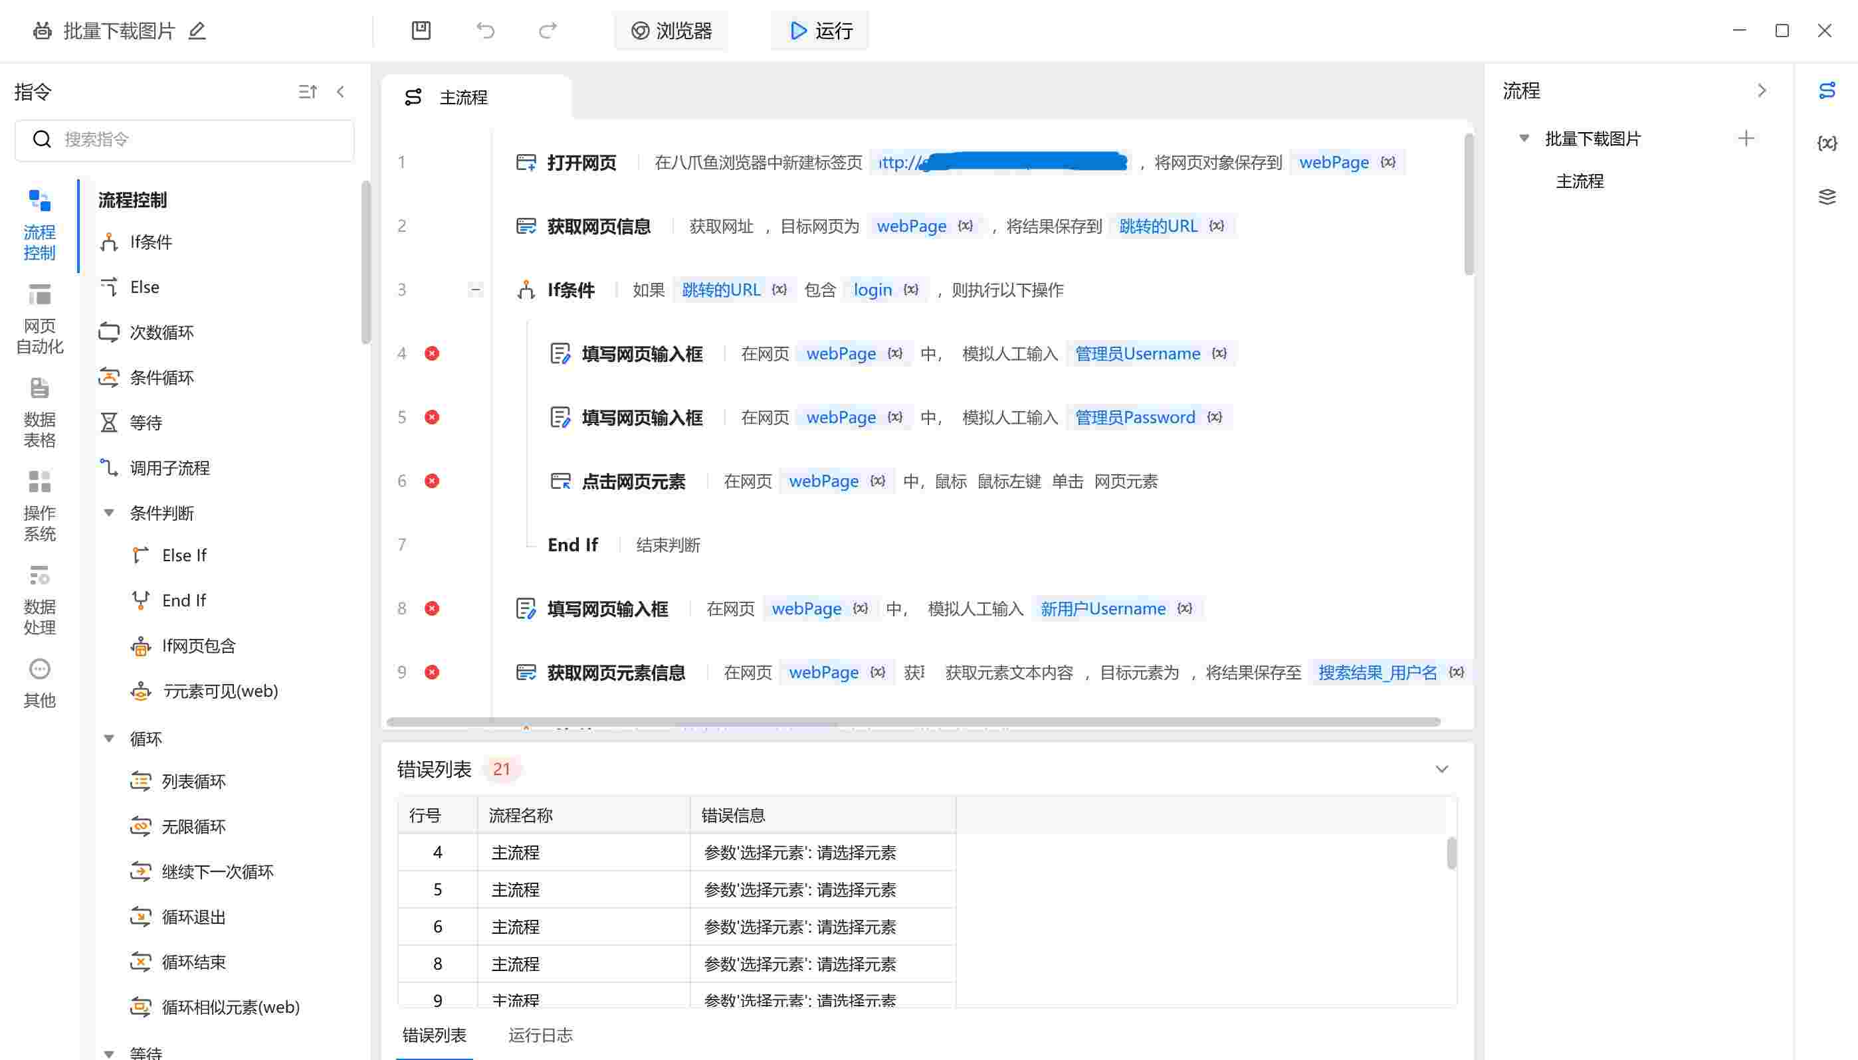
Task: Open the {x} variables panel on right
Action: (1828, 143)
